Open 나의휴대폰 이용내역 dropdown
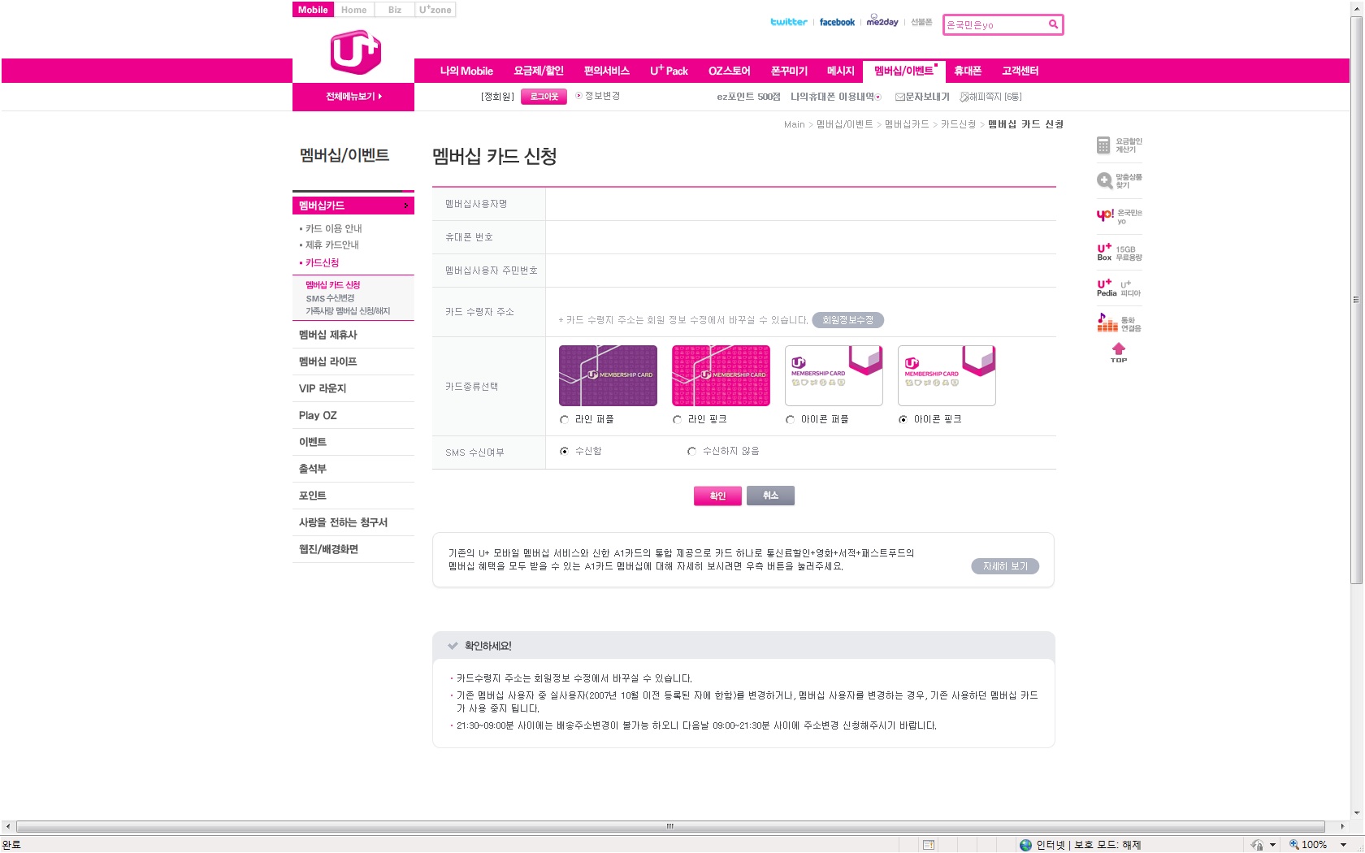 pos(835,97)
